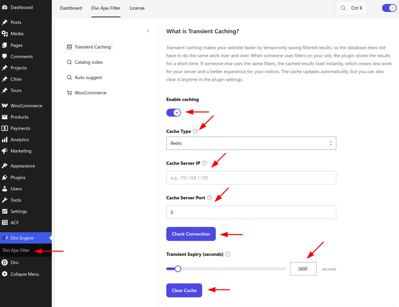The height and width of the screenshot is (307, 399).
Task: Click the Projects pin icon
Action: 5,68
